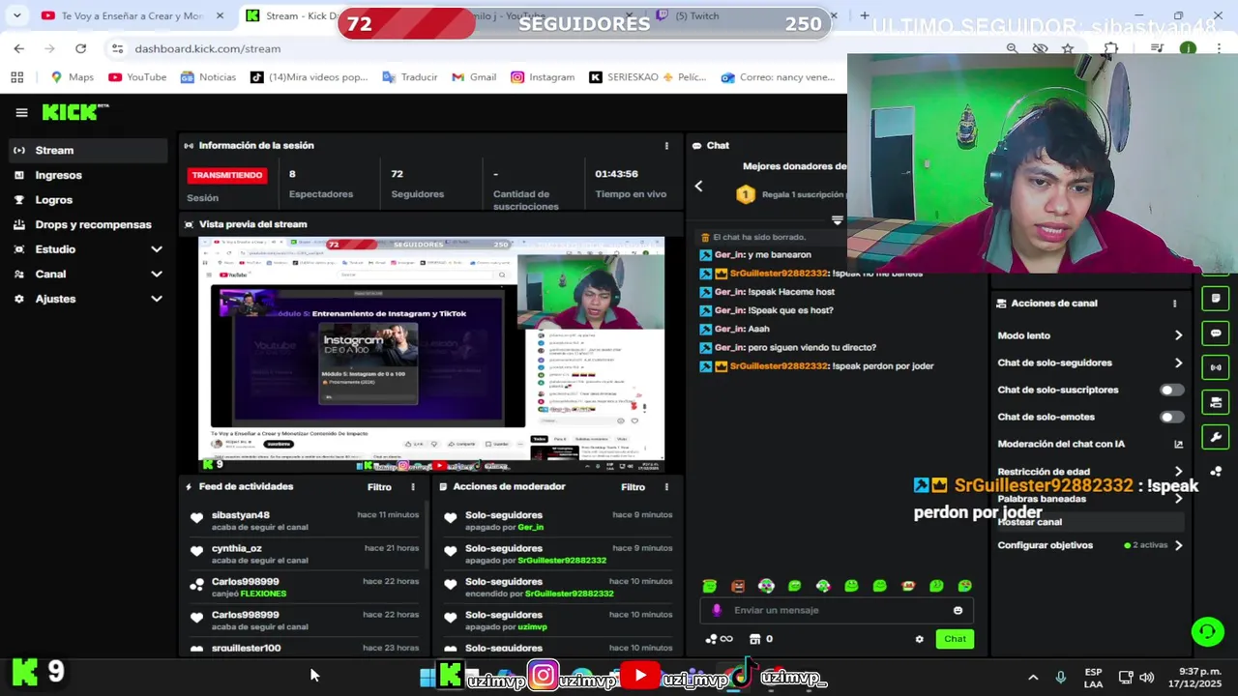Select the first green emote in chat
Image resolution: width=1238 pixels, height=696 pixels.
(709, 586)
